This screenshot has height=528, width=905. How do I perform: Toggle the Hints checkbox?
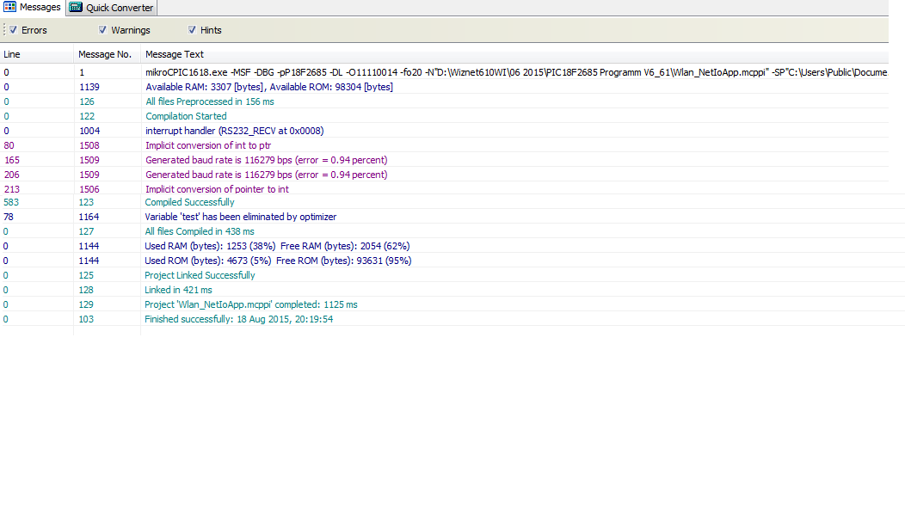tap(192, 29)
